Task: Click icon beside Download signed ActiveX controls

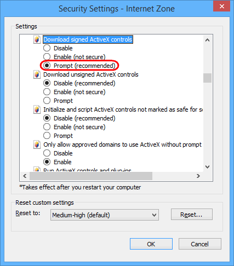Action: (37, 39)
